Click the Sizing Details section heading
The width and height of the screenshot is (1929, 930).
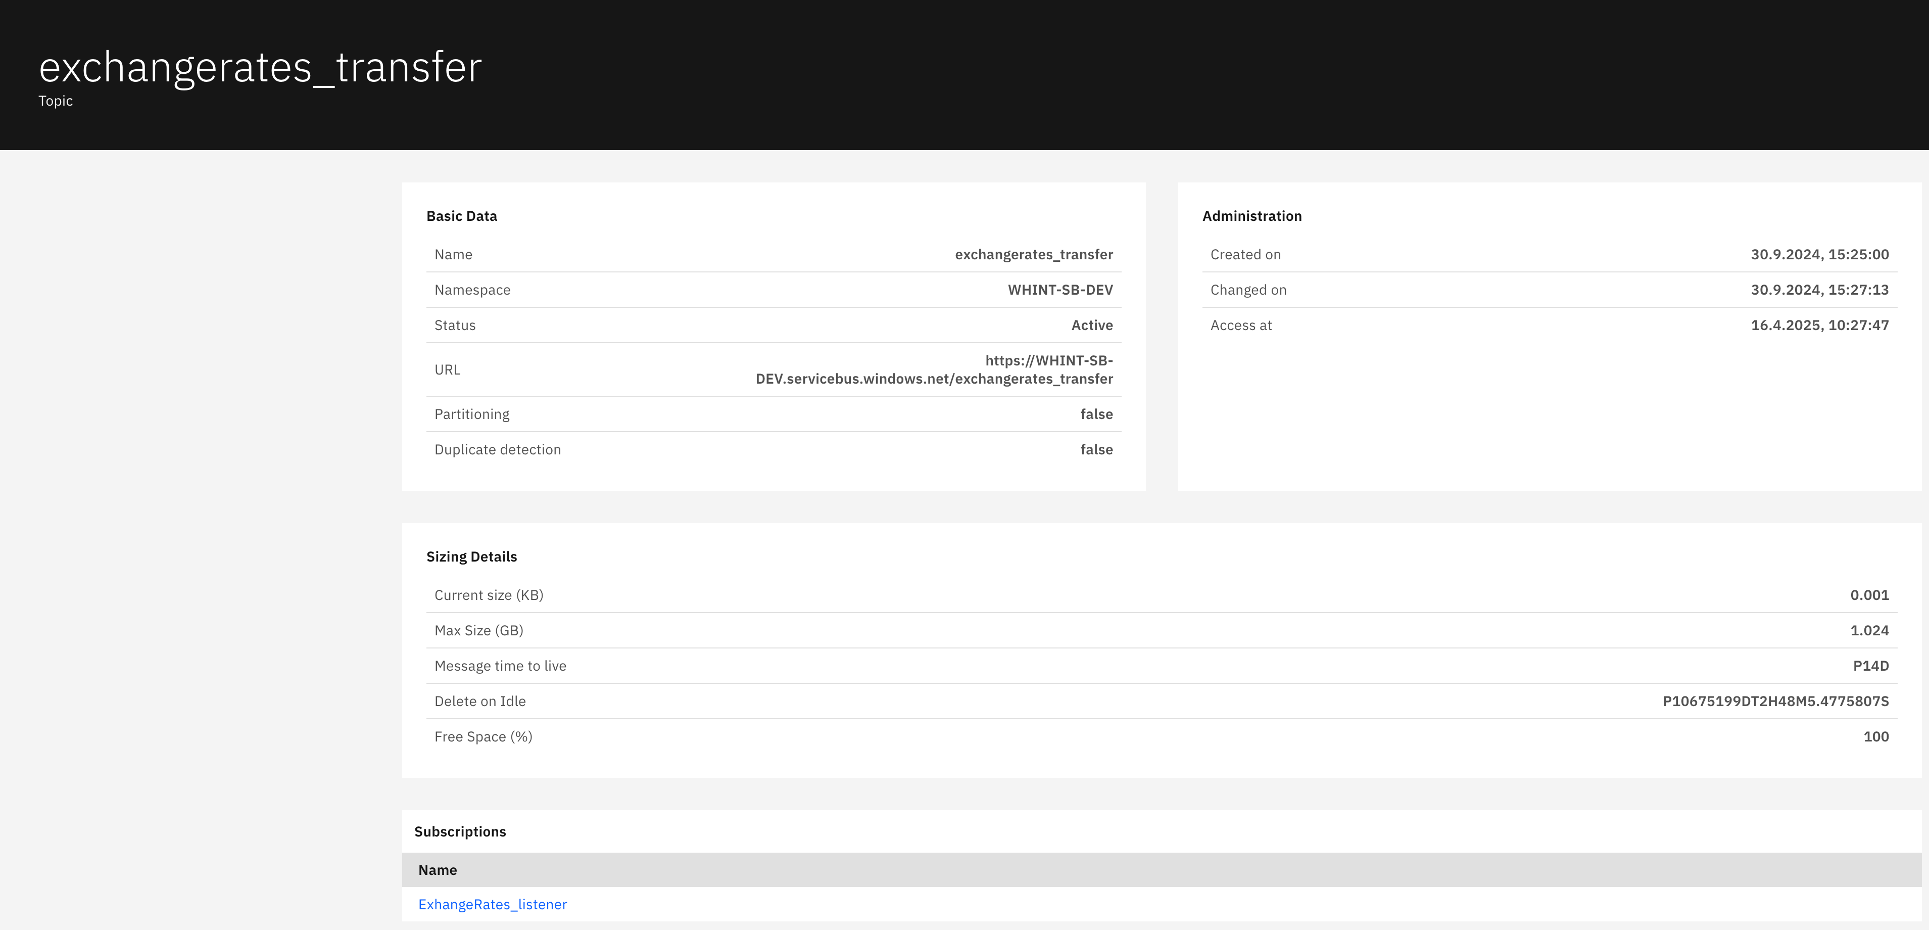pyautogui.click(x=471, y=556)
